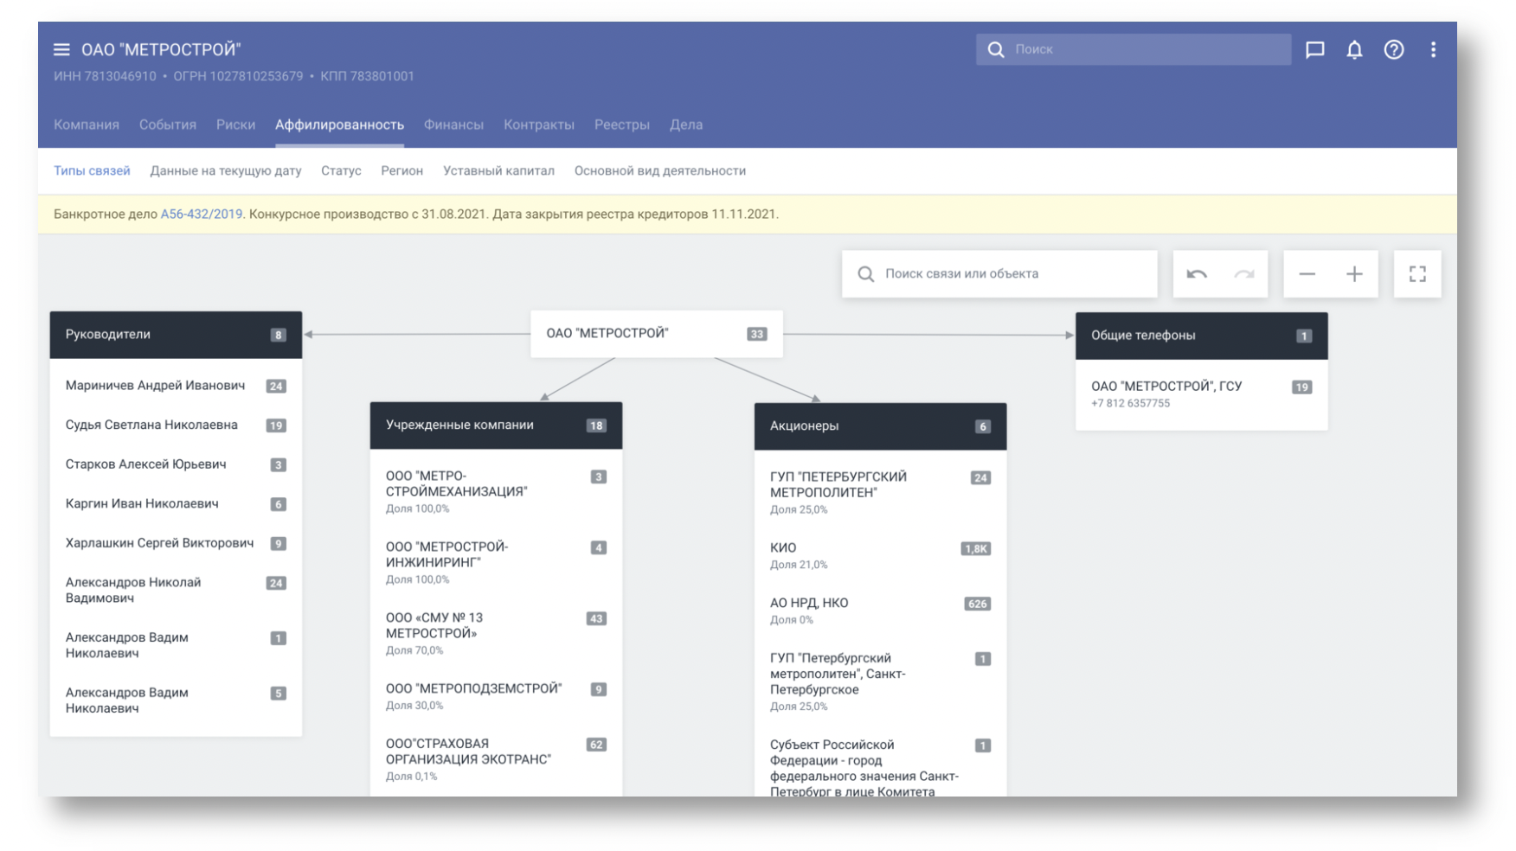Click the Учрежденные компании group header
The width and height of the screenshot is (1516, 851).
click(x=496, y=425)
